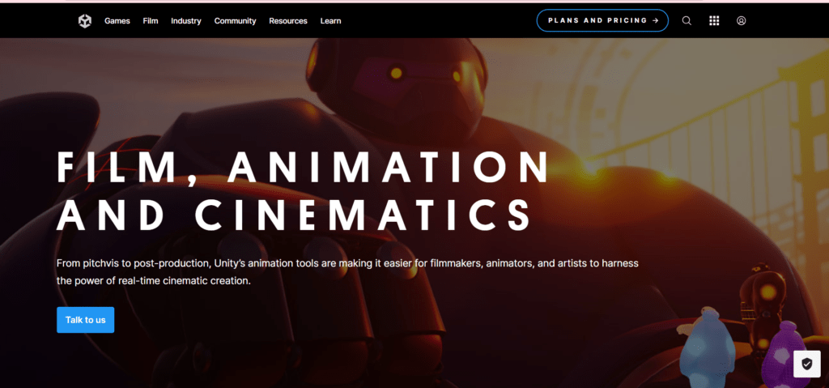Image resolution: width=829 pixels, height=388 pixels.
Task: Click the Unity cube logo
Action: point(84,21)
